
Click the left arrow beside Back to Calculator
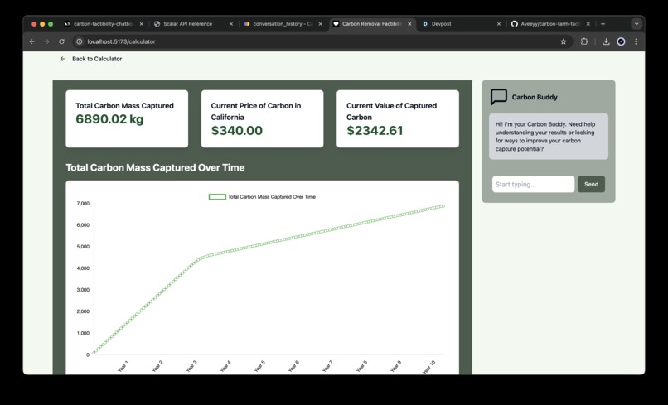pos(63,59)
